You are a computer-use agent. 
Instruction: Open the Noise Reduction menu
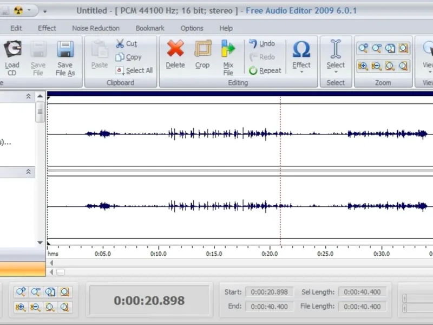click(x=96, y=28)
